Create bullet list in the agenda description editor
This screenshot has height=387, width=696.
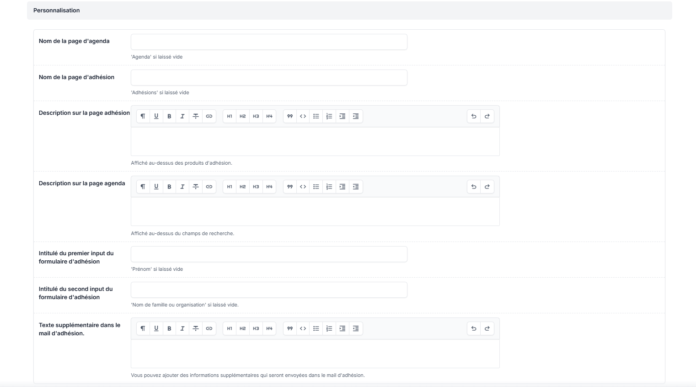[x=316, y=187]
